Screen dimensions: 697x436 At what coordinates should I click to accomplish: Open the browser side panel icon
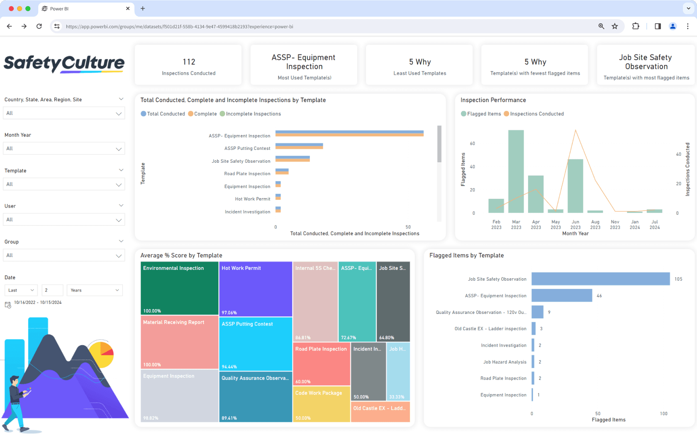point(657,26)
